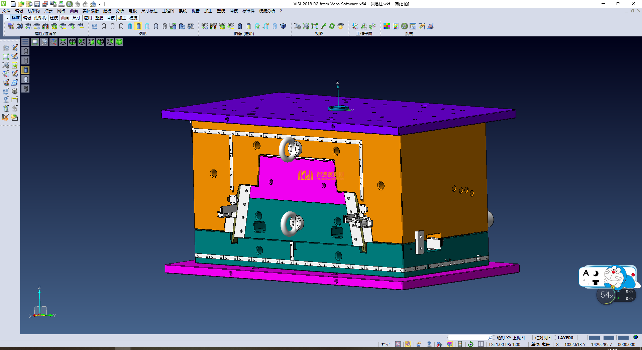Click the 绝对视图 status bar button

[x=543, y=338]
